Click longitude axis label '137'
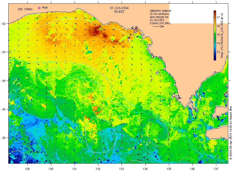234x172 pixels. 216,169
